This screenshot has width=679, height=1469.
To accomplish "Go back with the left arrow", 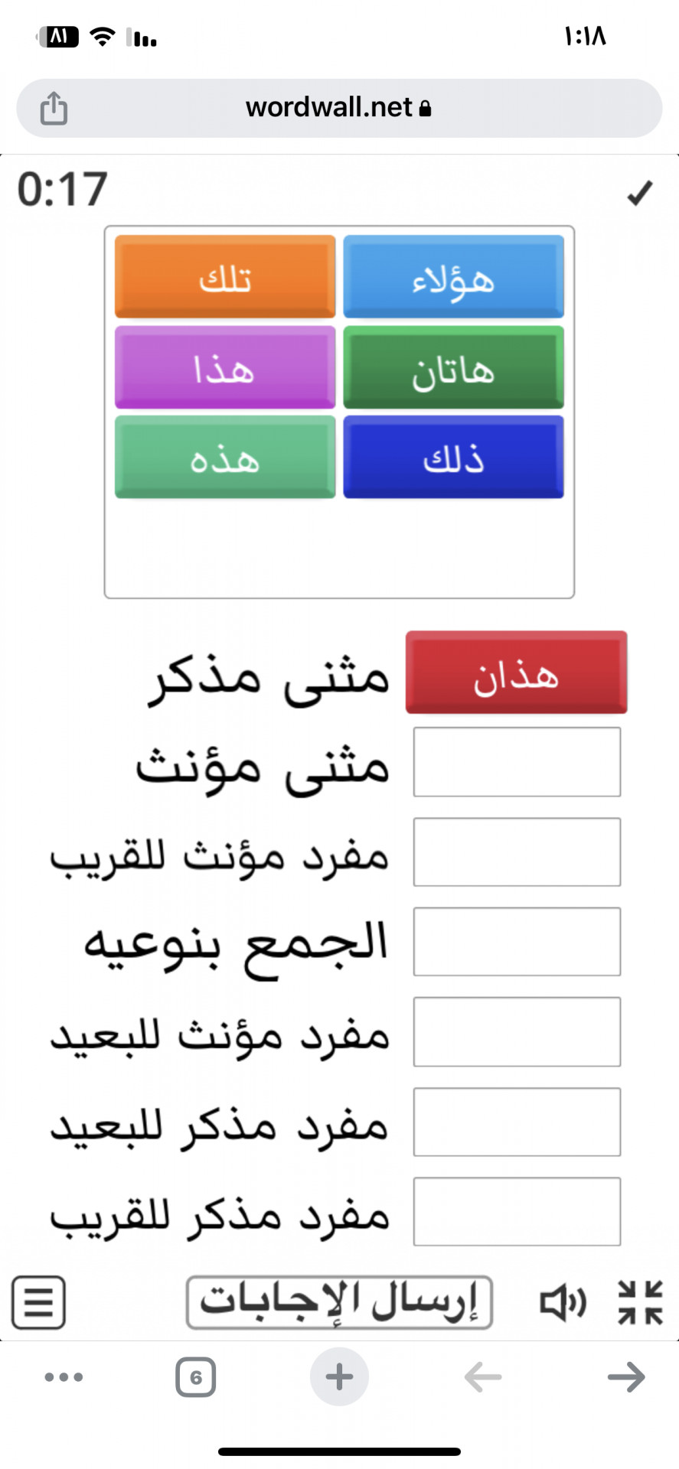I will [483, 1377].
